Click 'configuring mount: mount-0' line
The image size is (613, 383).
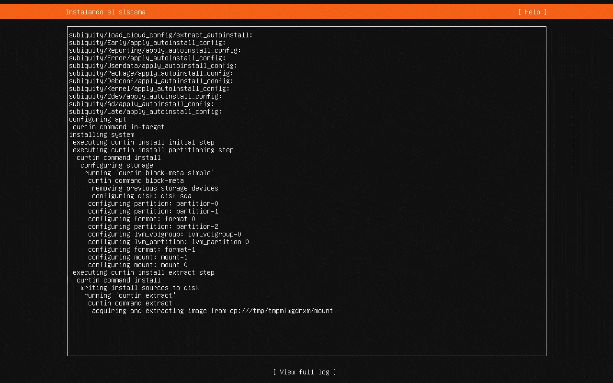click(138, 265)
